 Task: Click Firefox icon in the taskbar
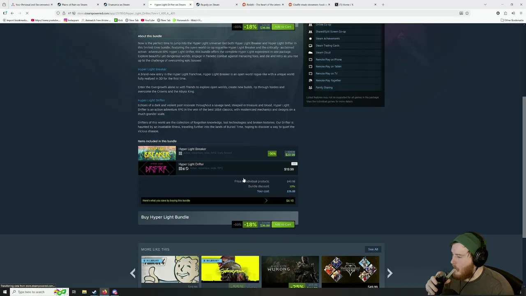point(104,292)
